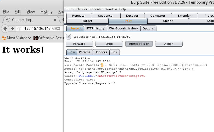Click the Request to http://172.16.136.147:8080 label
The image size is (214, 132).
[x=102, y=37]
